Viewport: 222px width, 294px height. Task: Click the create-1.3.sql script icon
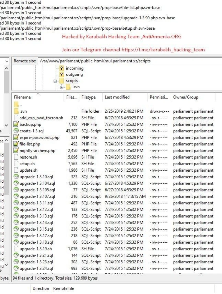[16, 131]
